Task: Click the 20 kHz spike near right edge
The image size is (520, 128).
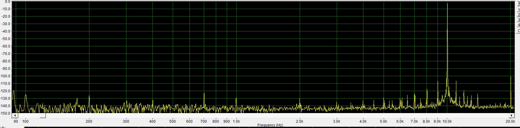Action: [511, 77]
